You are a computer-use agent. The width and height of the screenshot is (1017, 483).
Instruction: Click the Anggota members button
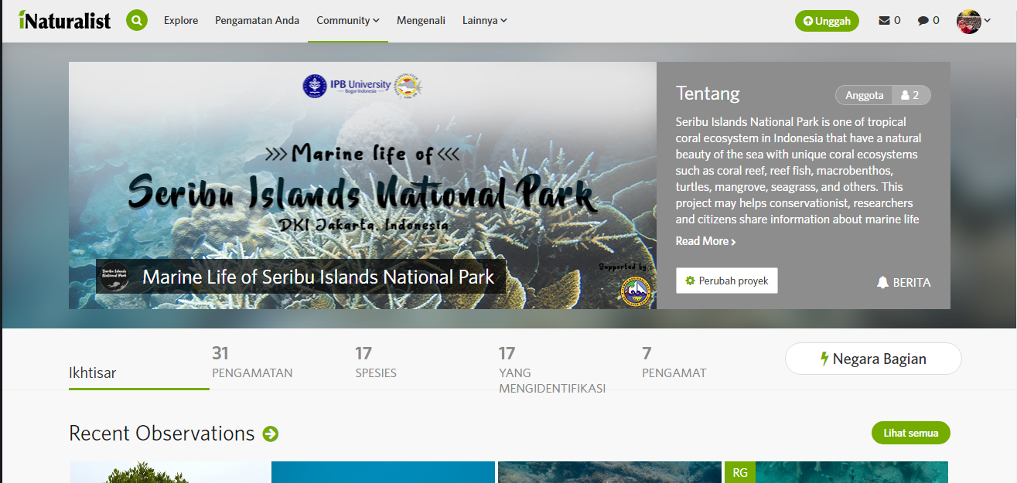click(865, 95)
